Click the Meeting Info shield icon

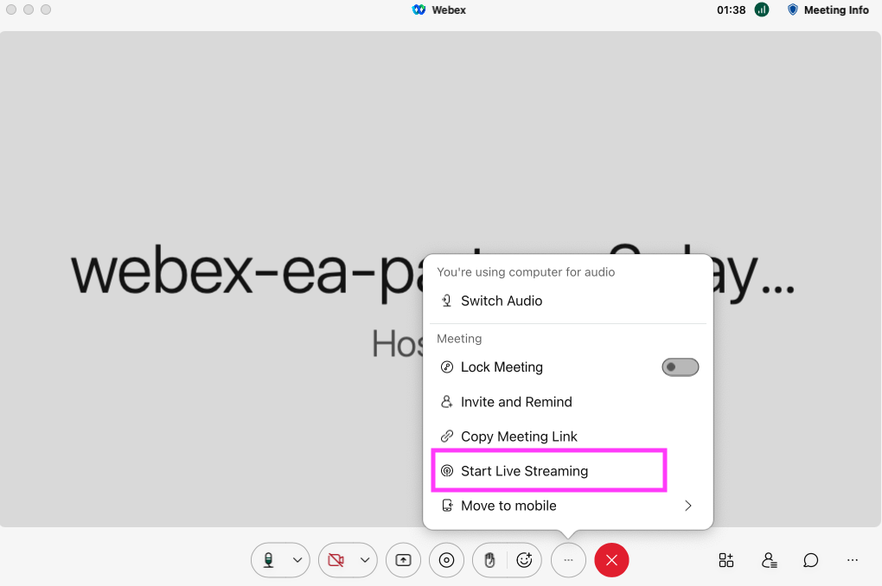tap(793, 10)
